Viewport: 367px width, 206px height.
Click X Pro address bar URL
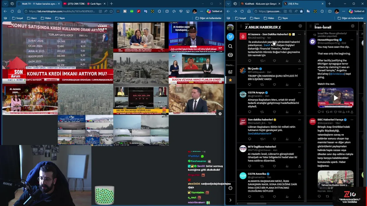[x=270, y=11]
